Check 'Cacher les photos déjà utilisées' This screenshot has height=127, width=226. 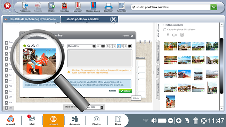click(165, 30)
